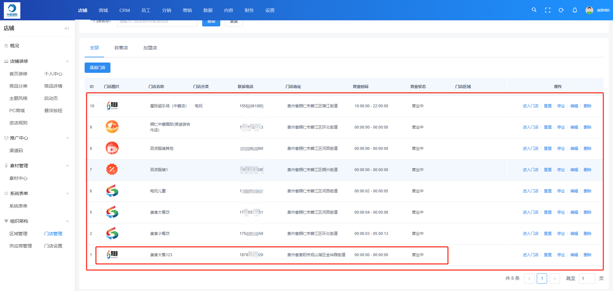The image size is (613, 291).
Task: Collapse the 系统表单 sidebar section
Action: 68,193
